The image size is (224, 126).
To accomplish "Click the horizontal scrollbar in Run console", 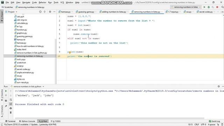I will pyautogui.click(x=110, y=118).
